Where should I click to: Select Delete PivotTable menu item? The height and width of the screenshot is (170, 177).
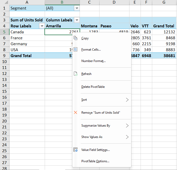[x=93, y=87]
